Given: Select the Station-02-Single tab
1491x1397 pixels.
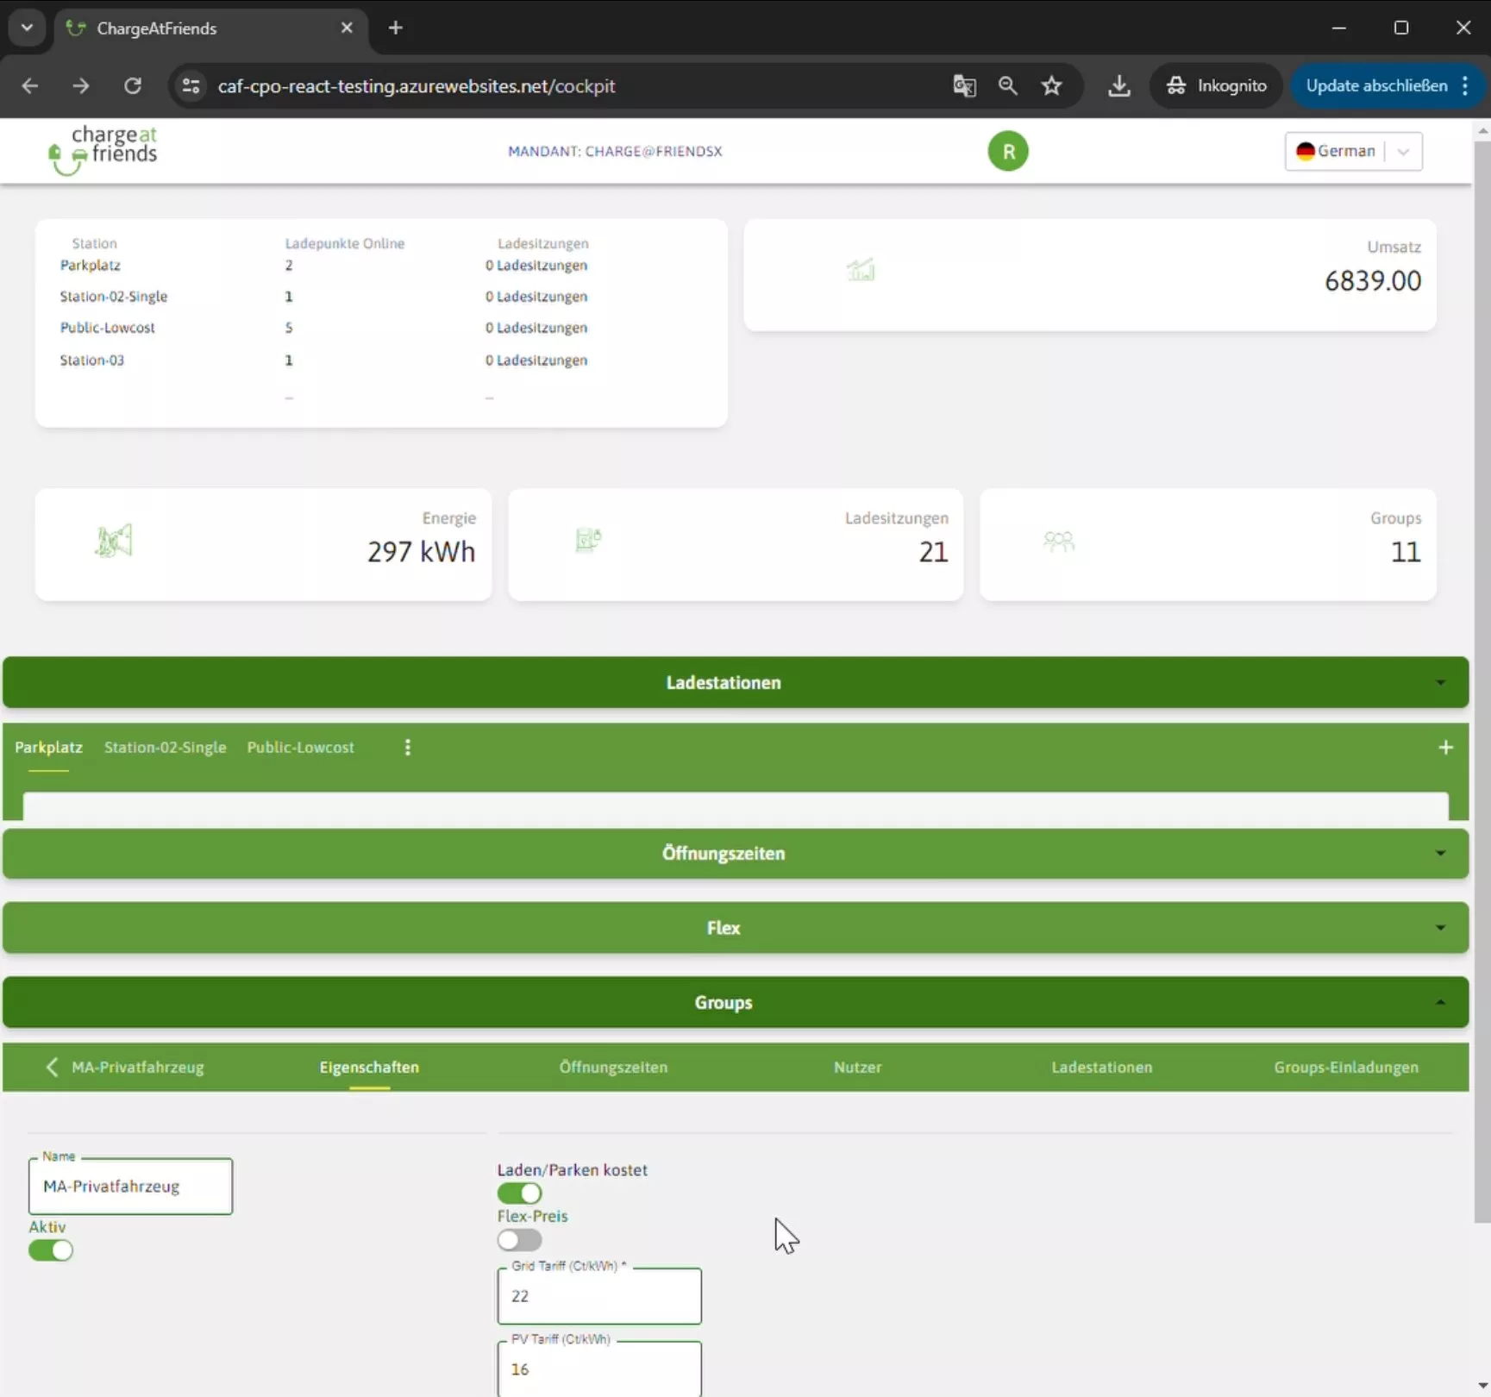Looking at the screenshot, I should point(165,748).
